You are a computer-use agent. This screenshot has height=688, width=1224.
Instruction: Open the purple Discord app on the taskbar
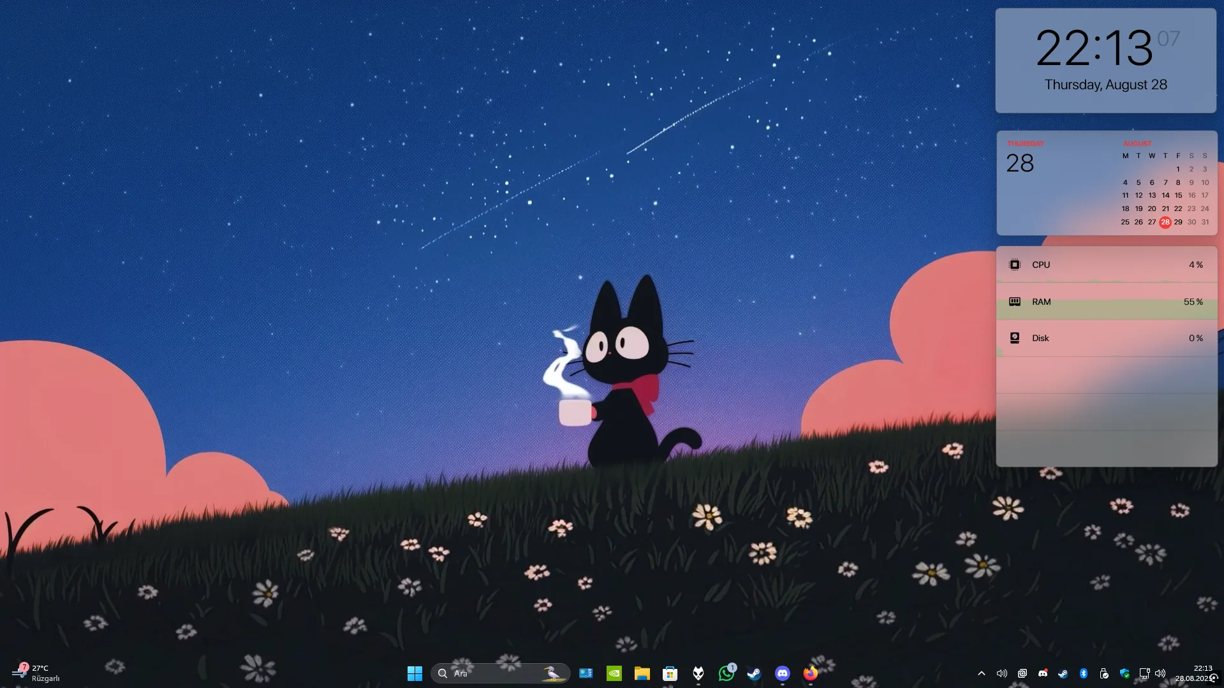(783, 673)
